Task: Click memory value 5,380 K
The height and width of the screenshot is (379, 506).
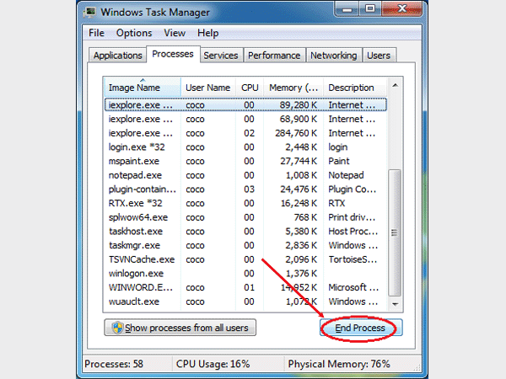Action: point(301,232)
